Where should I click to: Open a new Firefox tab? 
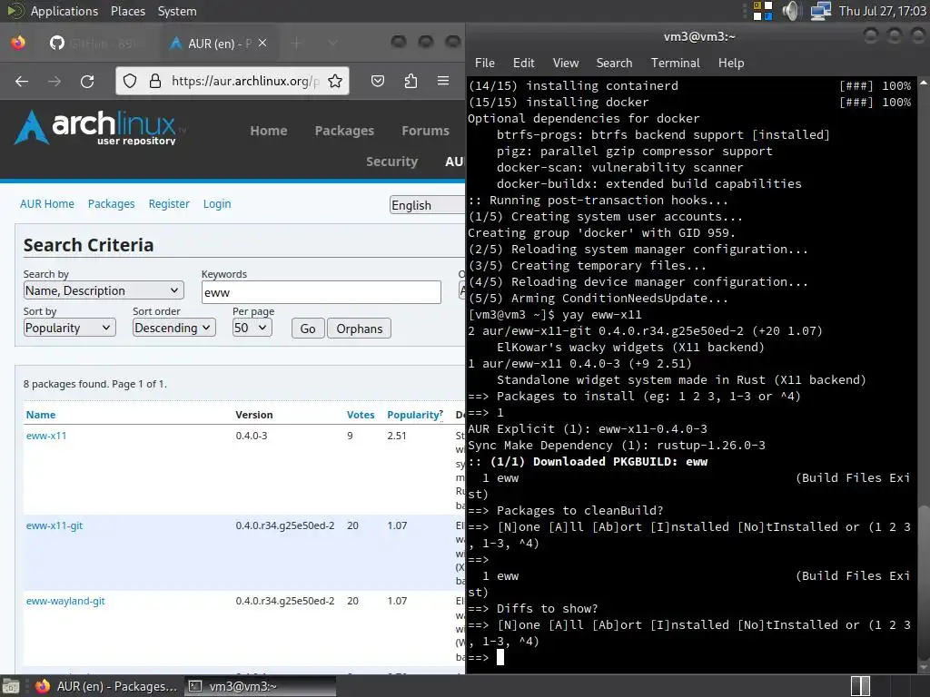pyautogui.click(x=297, y=44)
